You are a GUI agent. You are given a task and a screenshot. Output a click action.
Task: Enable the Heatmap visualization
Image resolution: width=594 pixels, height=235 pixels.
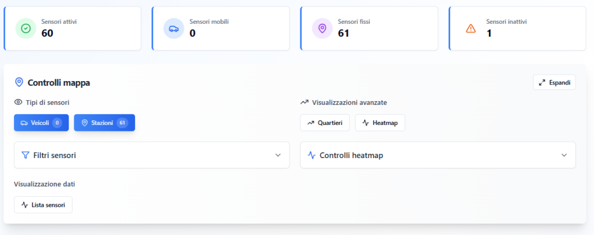click(x=380, y=123)
